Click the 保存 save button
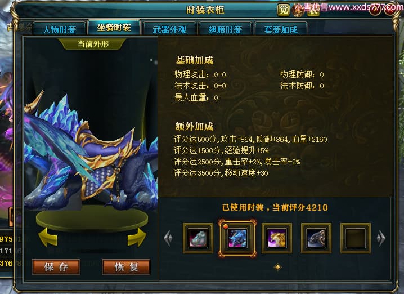 click(x=56, y=267)
